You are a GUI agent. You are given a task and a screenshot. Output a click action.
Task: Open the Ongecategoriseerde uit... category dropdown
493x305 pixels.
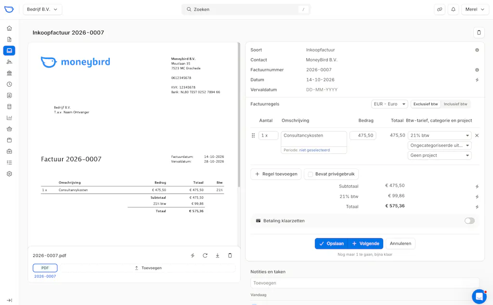(440, 145)
